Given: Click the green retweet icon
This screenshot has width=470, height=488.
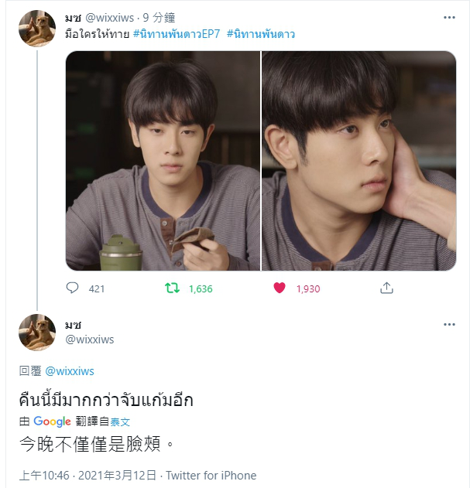Looking at the screenshot, I should 172,288.
